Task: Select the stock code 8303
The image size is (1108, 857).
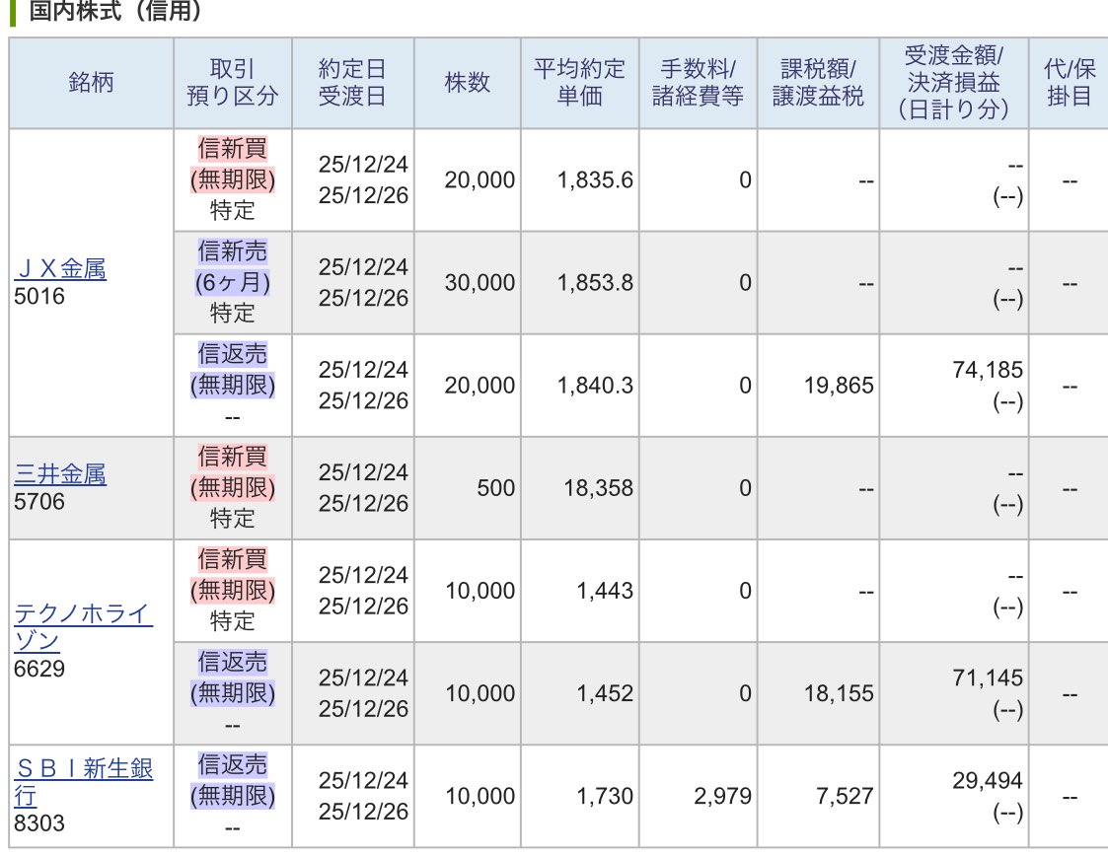Action: 38,823
